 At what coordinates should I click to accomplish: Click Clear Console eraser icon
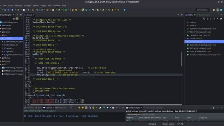click(x=100, y=107)
